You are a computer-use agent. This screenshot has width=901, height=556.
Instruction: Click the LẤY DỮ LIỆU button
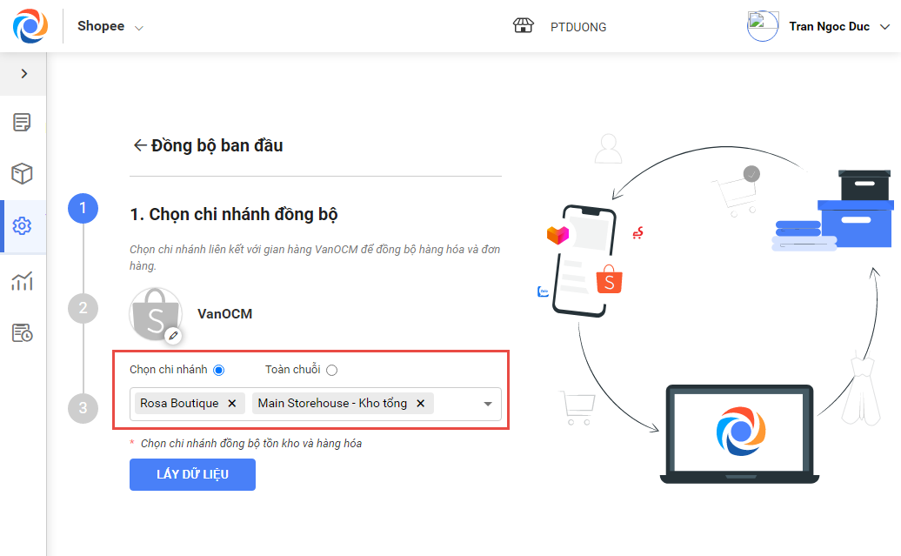[192, 474]
